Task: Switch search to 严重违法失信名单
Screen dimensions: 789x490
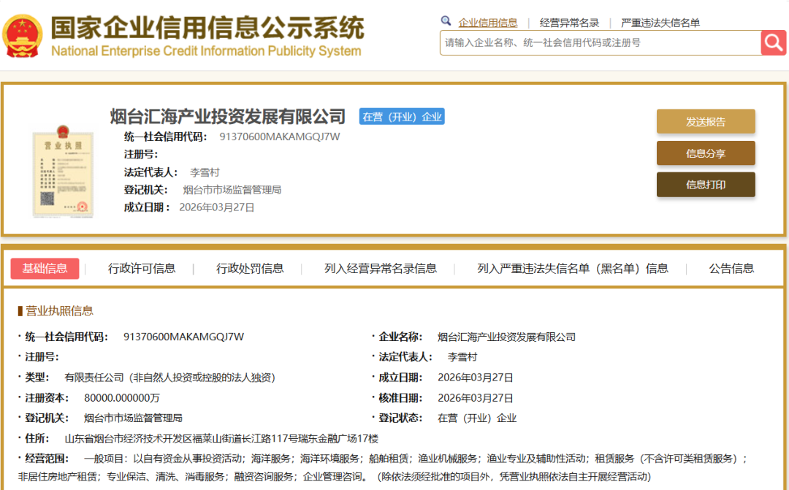Action: (660, 21)
